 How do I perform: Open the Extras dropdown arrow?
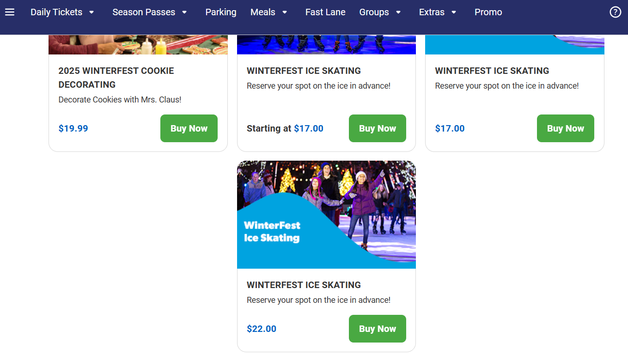pyautogui.click(x=454, y=12)
